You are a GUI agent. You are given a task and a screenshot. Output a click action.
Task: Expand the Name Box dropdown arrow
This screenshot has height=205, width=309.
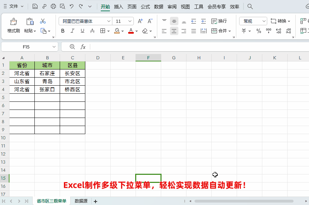54,47
